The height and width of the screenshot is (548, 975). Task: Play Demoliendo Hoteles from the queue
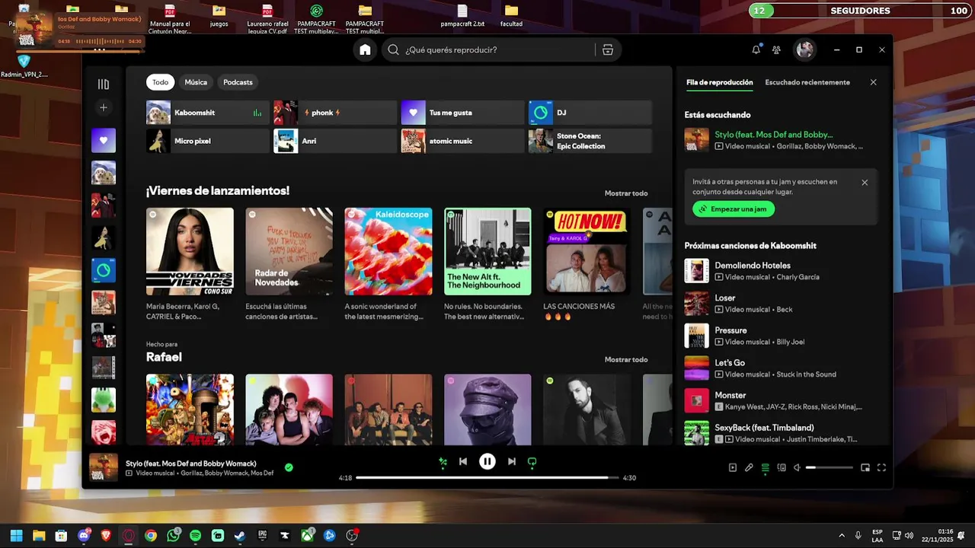tap(781, 271)
